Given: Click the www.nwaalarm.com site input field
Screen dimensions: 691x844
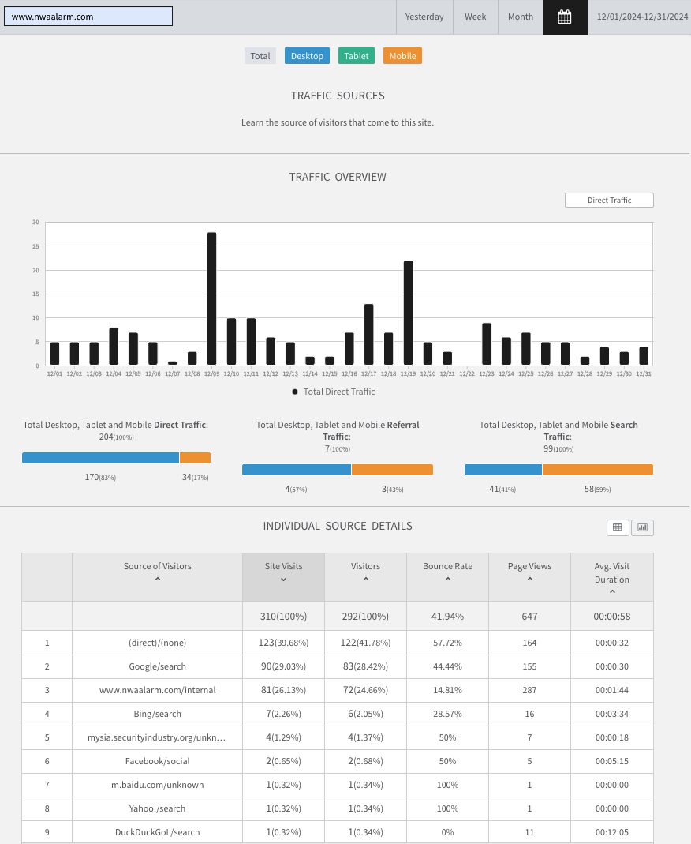Looking at the screenshot, I should point(88,16).
